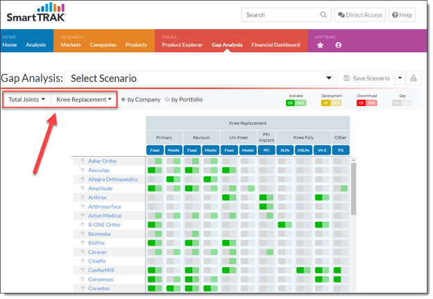Click up-arrow icon beside Ceraver

pos(83,252)
